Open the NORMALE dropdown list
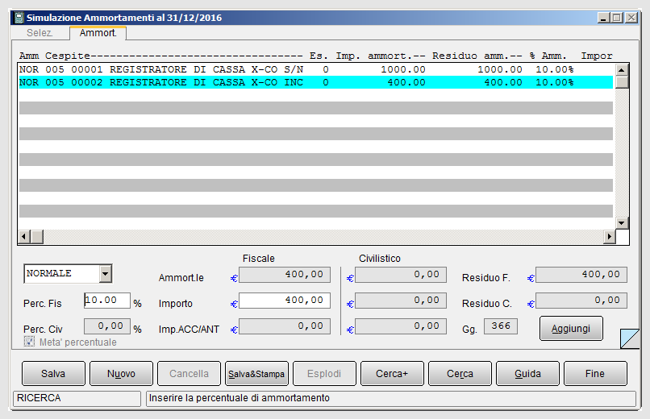Viewport: 650px width, 419px height. pos(106,274)
